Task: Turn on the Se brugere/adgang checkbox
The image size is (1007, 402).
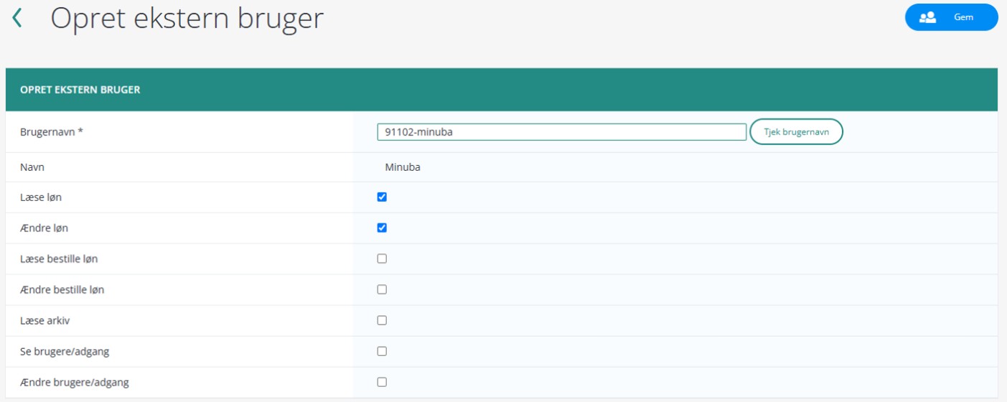Action: click(x=382, y=351)
